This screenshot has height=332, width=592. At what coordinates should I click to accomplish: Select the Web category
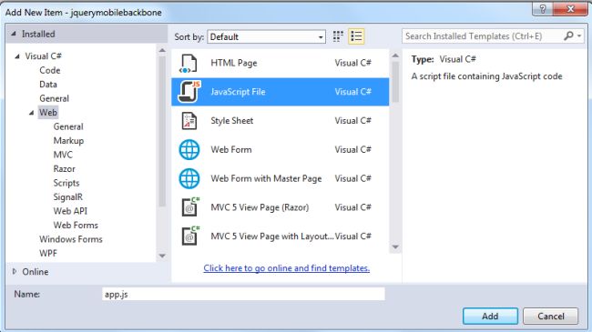pos(48,113)
